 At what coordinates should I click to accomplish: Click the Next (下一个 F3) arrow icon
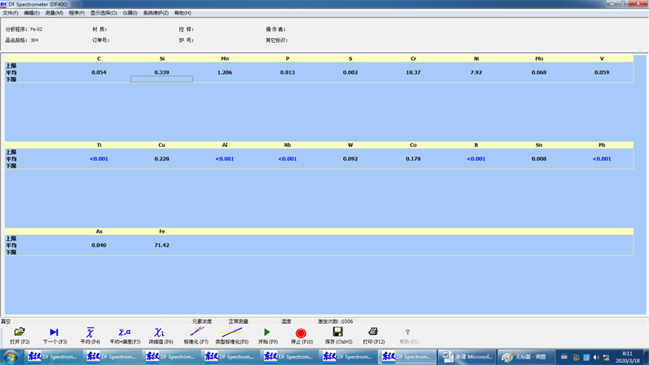click(54, 333)
